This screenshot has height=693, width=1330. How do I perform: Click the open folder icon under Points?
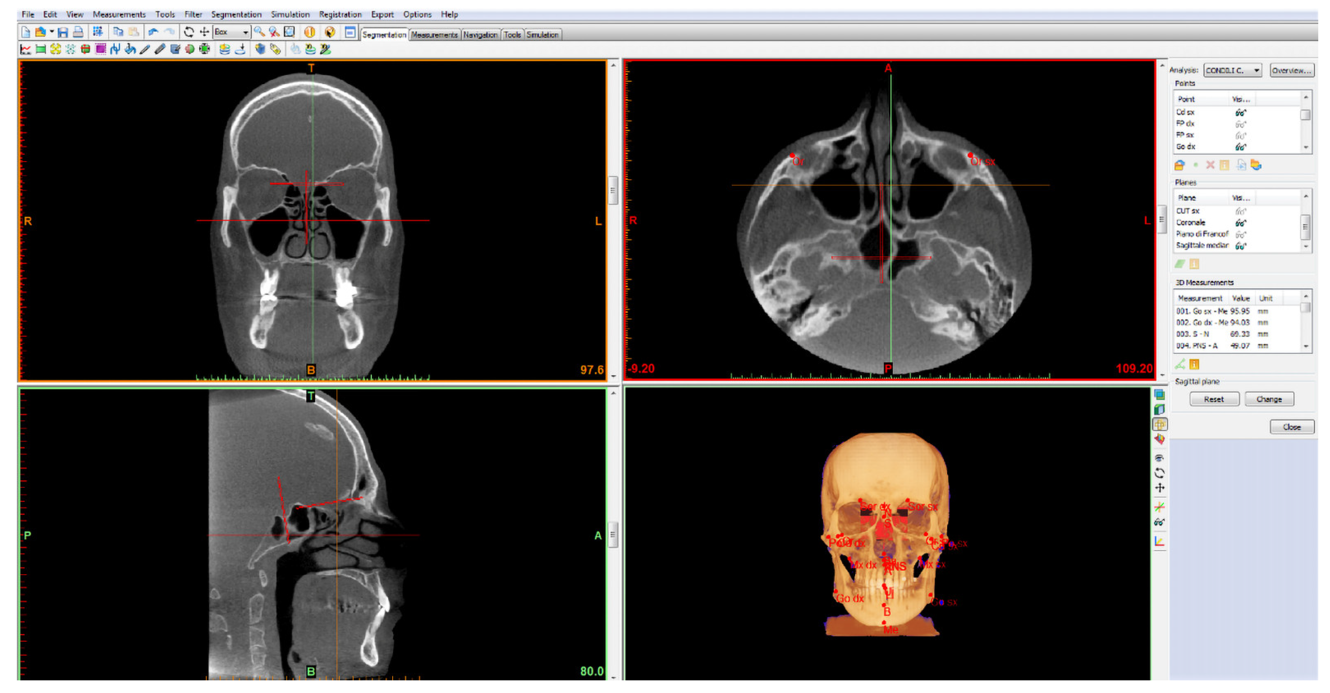click(1179, 165)
